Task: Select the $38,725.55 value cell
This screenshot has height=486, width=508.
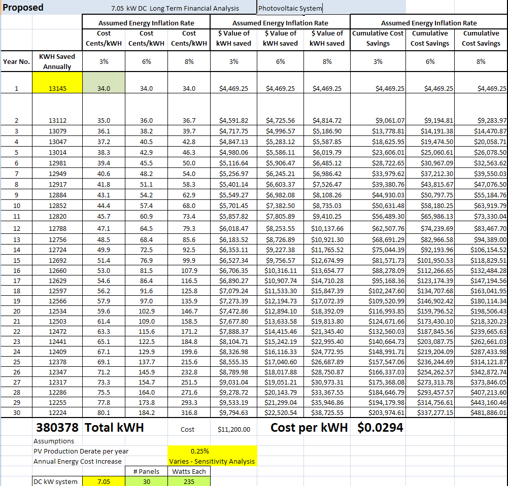Action: coord(327,412)
